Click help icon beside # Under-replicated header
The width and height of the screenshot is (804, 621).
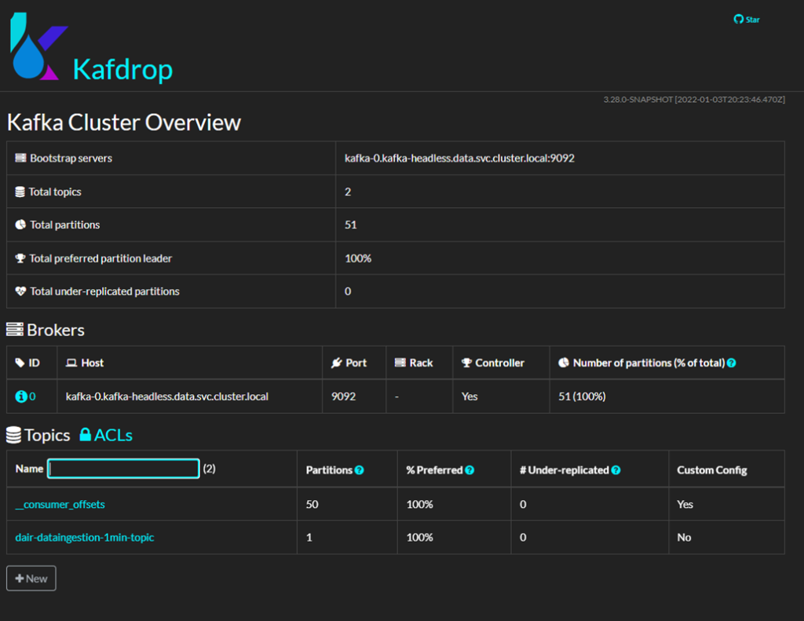tap(616, 470)
